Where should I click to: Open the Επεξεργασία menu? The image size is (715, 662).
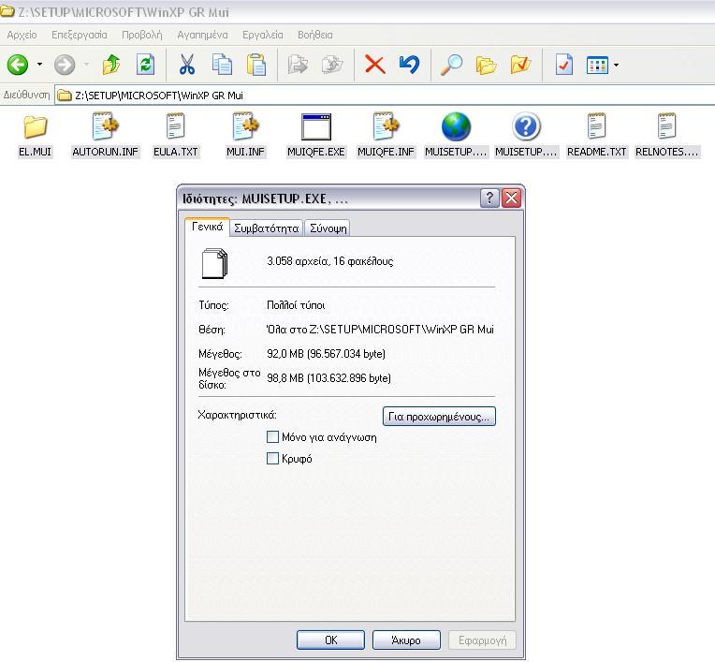click(80, 35)
